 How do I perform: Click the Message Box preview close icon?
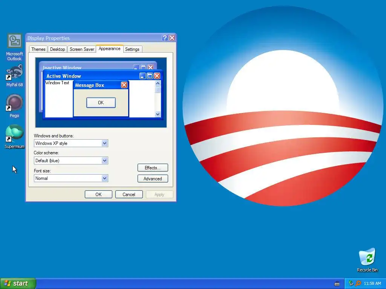[x=124, y=85]
